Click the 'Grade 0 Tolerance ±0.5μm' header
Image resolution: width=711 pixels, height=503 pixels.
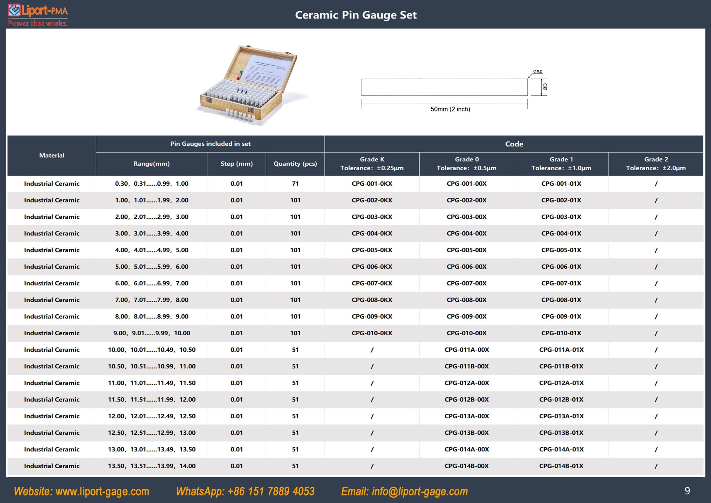pyautogui.click(x=467, y=164)
